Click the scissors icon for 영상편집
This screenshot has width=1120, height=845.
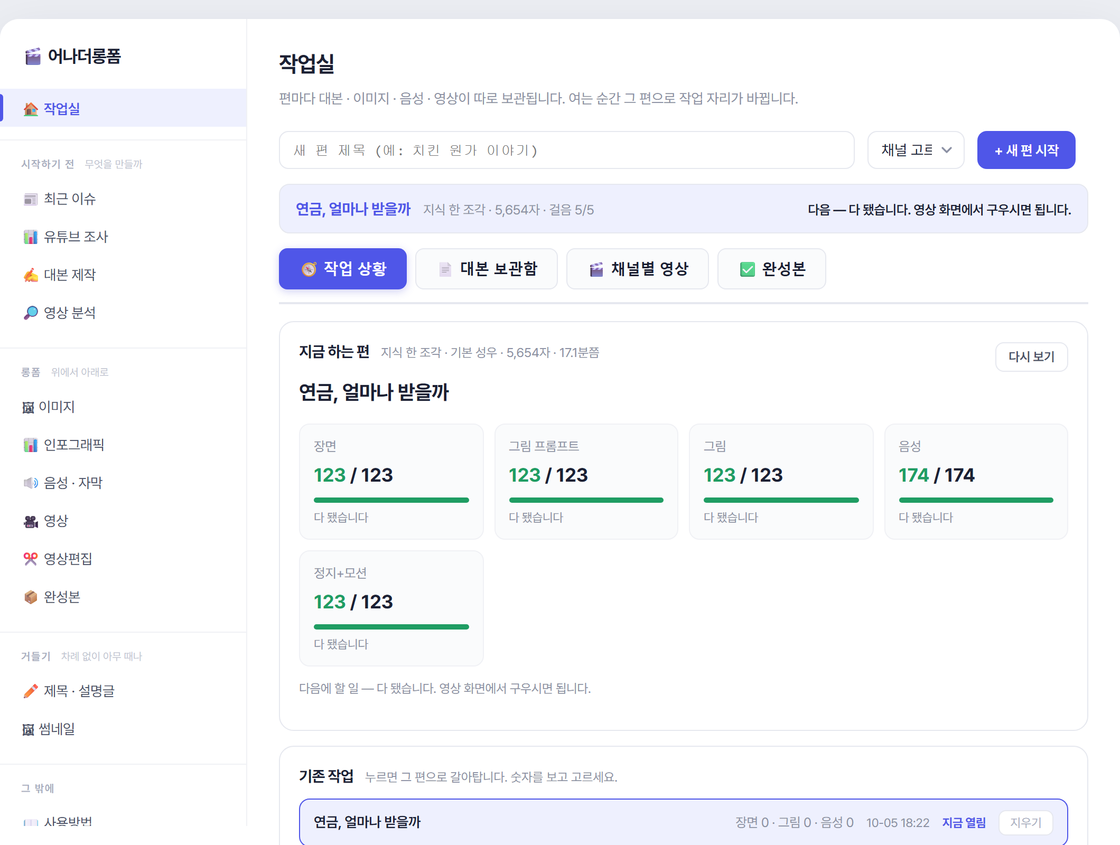coord(31,559)
